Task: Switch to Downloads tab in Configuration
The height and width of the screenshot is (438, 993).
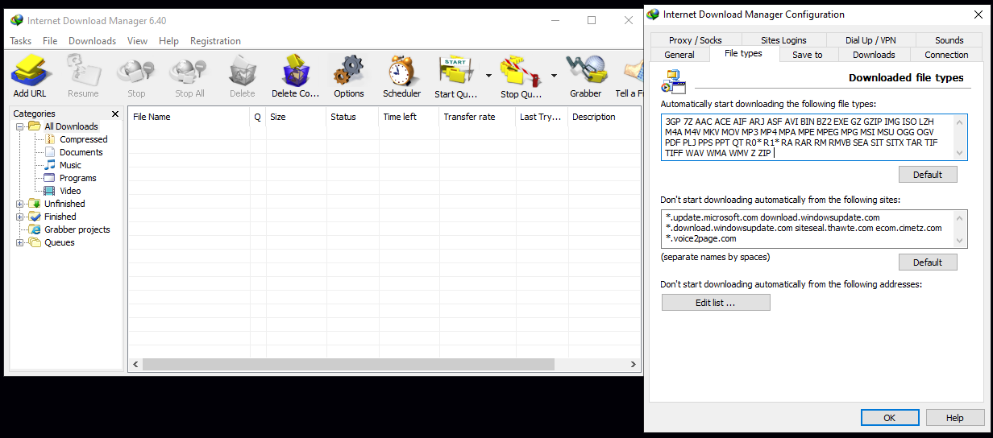Action: click(874, 55)
